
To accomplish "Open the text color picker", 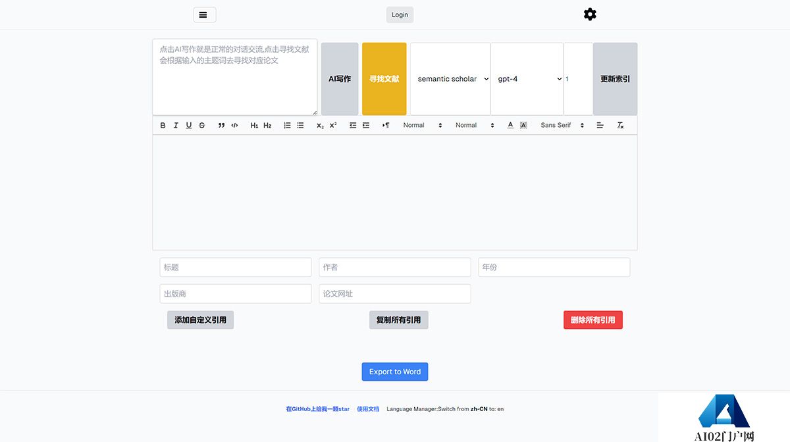I will pyautogui.click(x=510, y=125).
